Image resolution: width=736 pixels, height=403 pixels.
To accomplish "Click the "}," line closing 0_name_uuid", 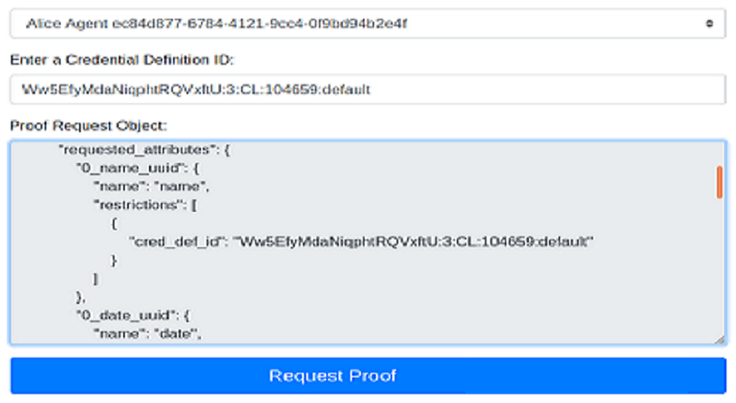I will (81, 297).
